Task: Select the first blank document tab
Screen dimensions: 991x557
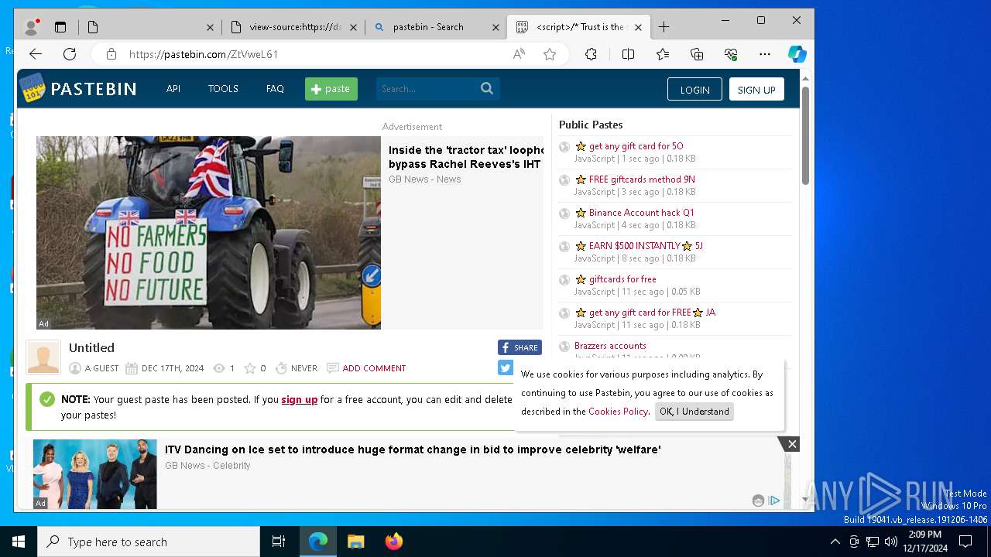Action: [x=150, y=27]
